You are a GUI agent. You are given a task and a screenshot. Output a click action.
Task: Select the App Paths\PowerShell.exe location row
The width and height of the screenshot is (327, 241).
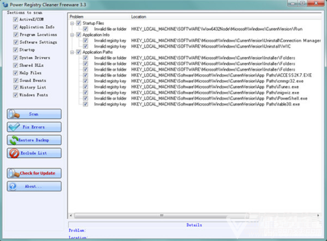click(219, 98)
